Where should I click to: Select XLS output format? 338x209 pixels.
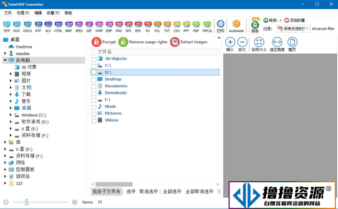click(48, 27)
